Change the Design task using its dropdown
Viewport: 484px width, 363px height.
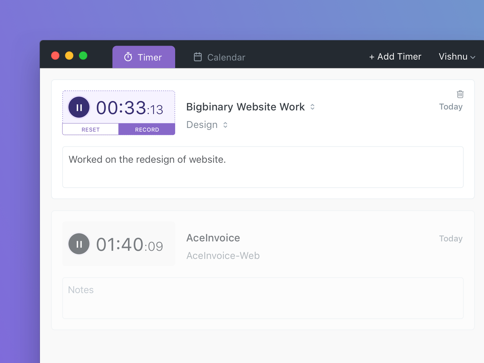225,125
